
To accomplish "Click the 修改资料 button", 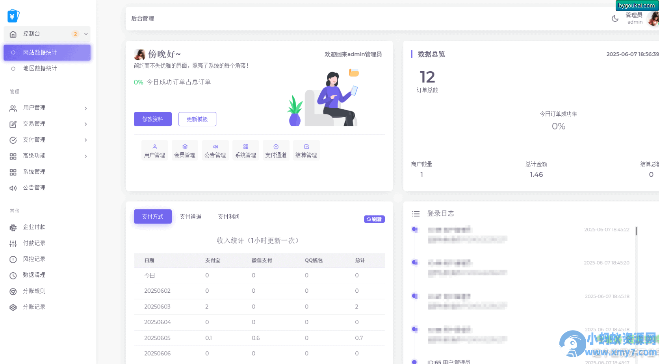I will point(153,119).
